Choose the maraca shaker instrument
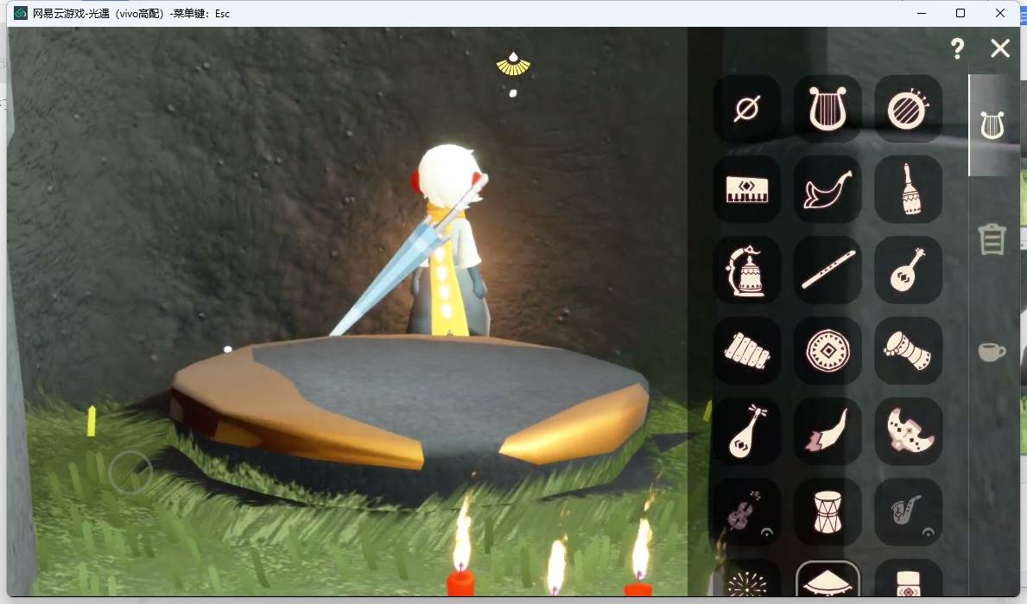1027x604 pixels. click(x=908, y=190)
